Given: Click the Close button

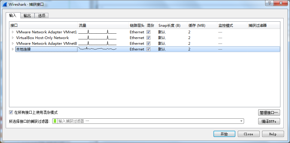Looking at the screenshot, I should [x=248, y=134].
